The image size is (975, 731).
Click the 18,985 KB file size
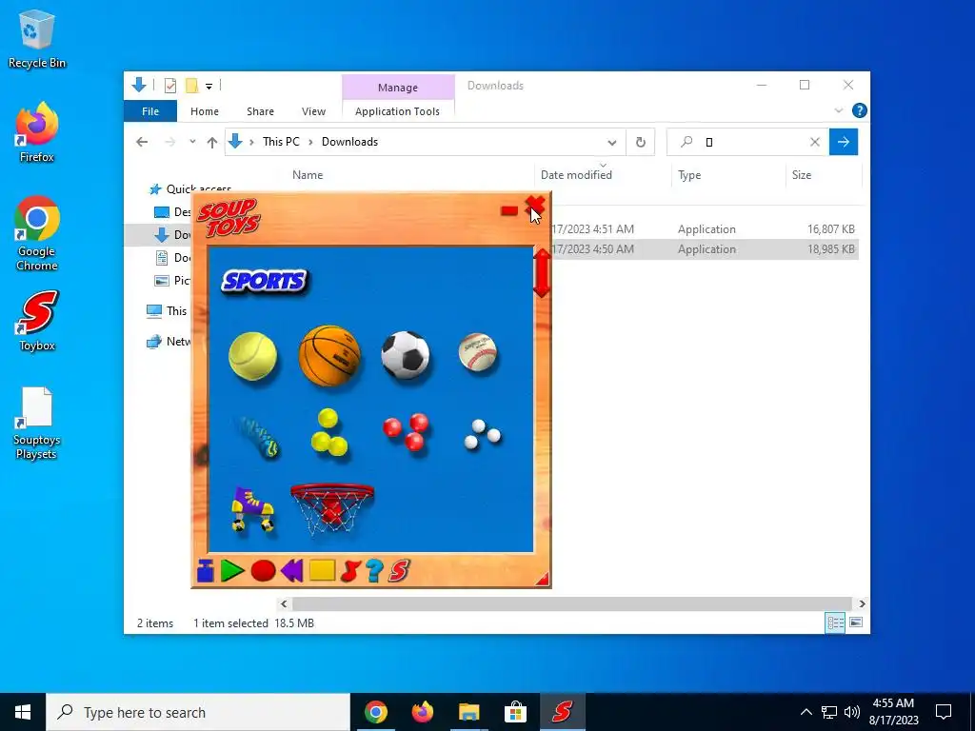tap(830, 249)
